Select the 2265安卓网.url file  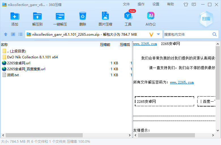[66, 63]
